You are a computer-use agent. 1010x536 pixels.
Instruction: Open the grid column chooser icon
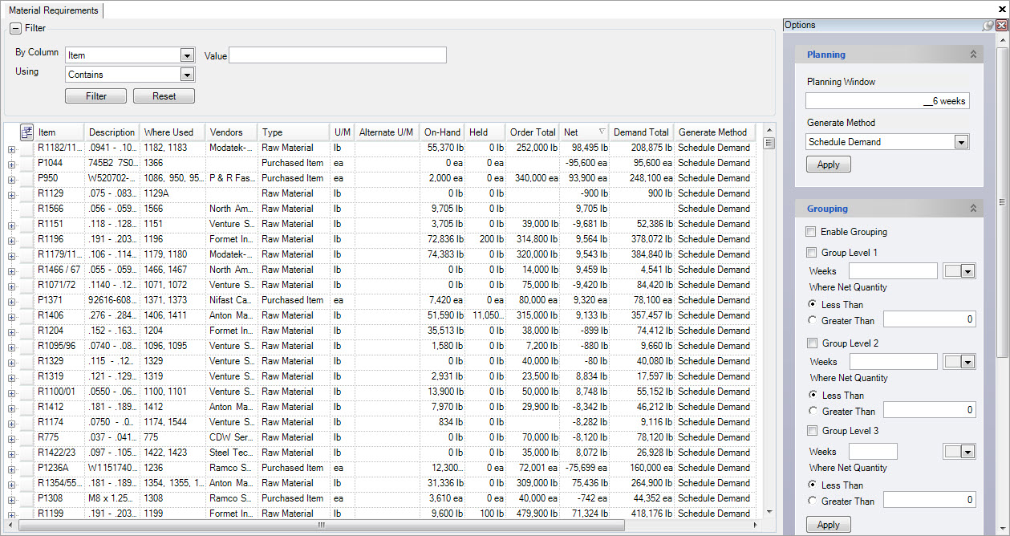pyautogui.click(x=26, y=132)
